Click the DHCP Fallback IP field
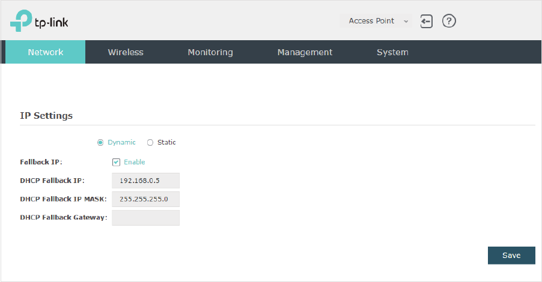Viewport: 542px width, 282px height. point(145,181)
